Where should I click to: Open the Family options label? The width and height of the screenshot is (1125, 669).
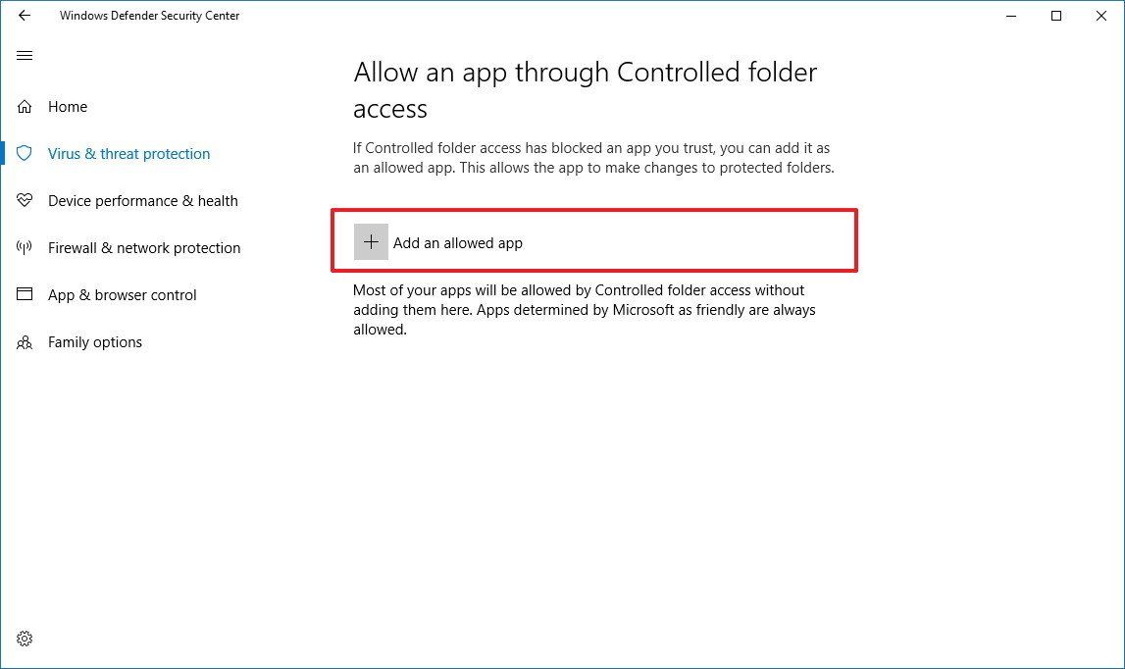pyautogui.click(x=95, y=342)
